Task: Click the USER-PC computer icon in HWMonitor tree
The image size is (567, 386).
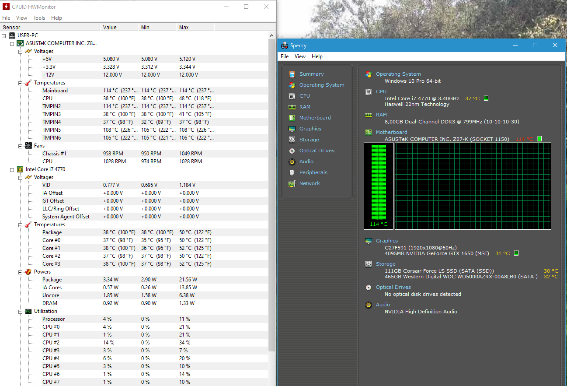Action: (x=12, y=35)
